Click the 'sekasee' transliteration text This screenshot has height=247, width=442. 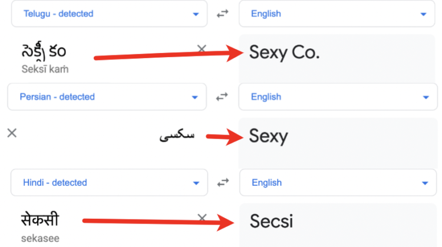(40, 239)
